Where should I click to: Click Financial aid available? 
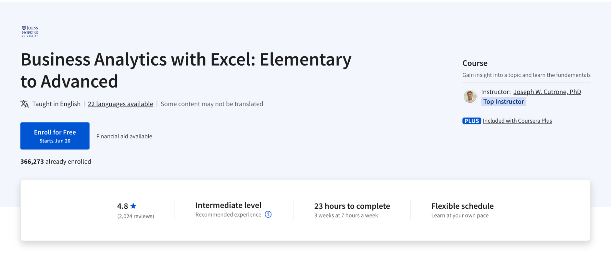(124, 136)
